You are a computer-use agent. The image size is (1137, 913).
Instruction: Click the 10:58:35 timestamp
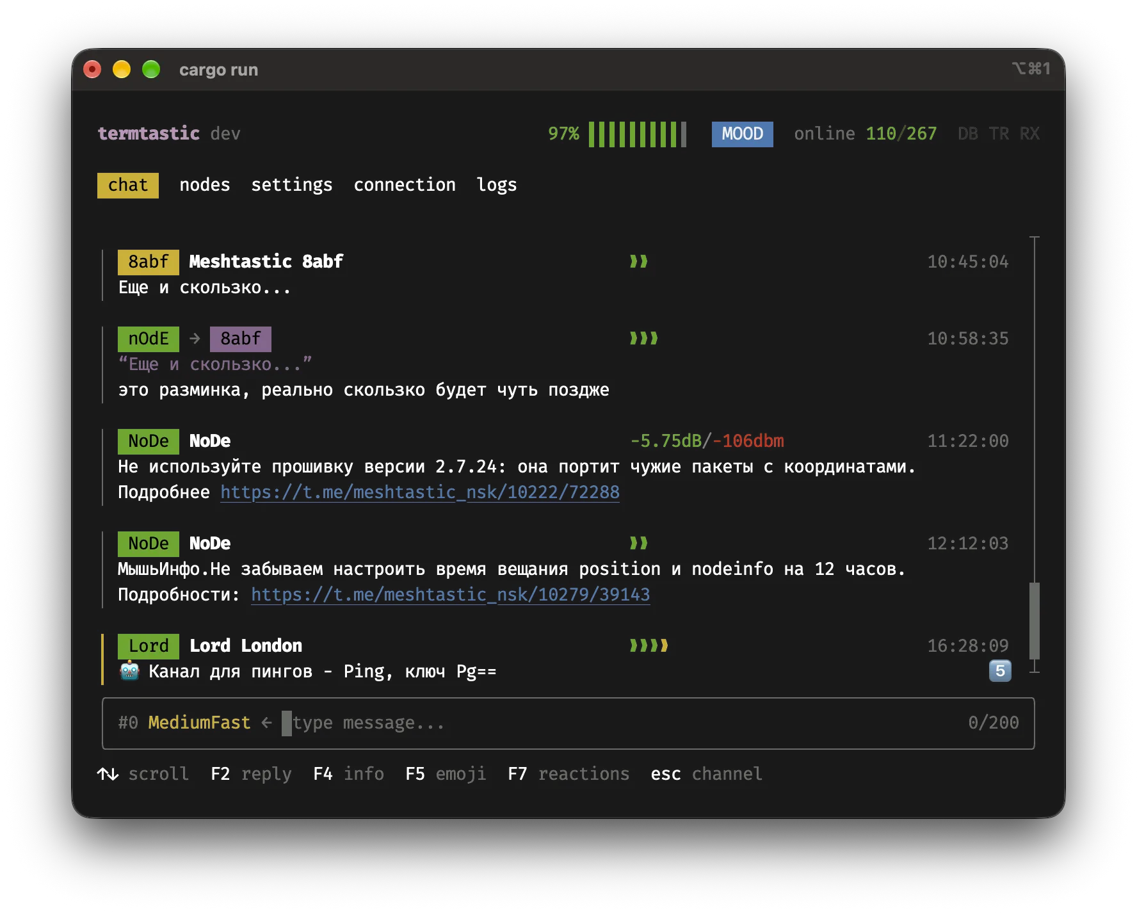point(968,339)
